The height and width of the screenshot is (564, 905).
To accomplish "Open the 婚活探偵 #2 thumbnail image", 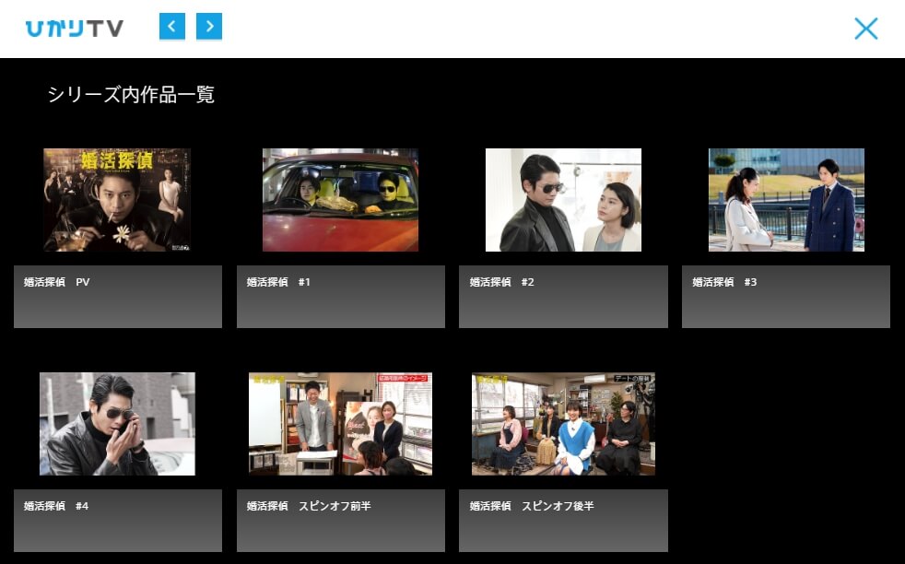I will [x=563, y=200].
